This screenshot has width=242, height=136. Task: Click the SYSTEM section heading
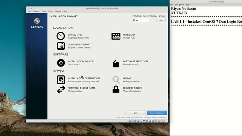[x=58, y=71]
